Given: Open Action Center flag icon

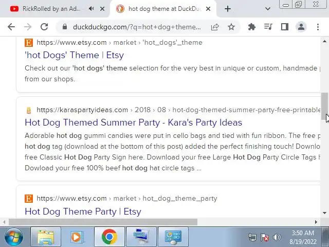Looking at the screenshot, I should (265, 237).
